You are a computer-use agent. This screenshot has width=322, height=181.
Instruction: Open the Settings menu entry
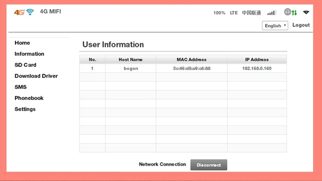[25, 109]
